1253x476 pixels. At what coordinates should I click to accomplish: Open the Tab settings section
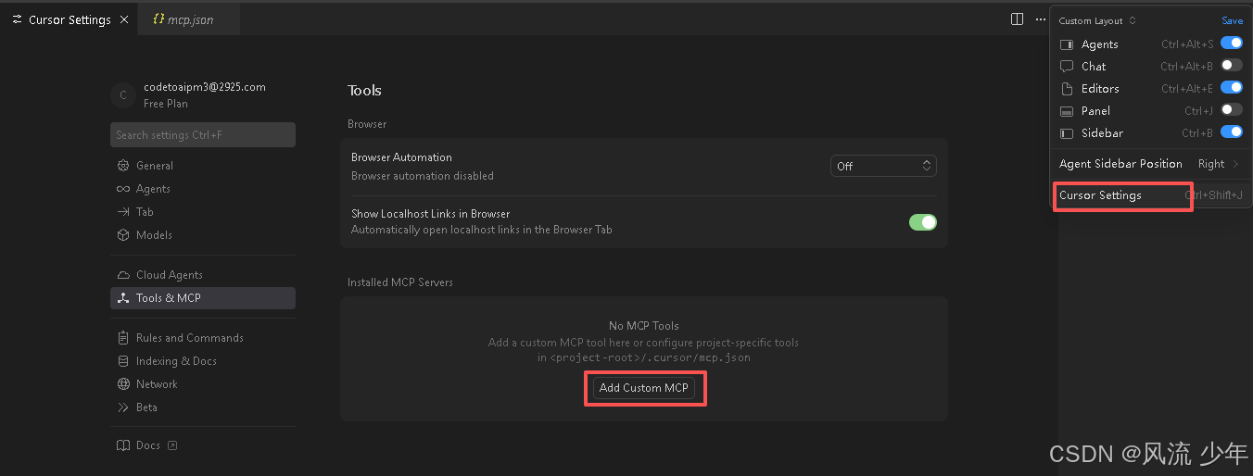click(x=203, y=212)
